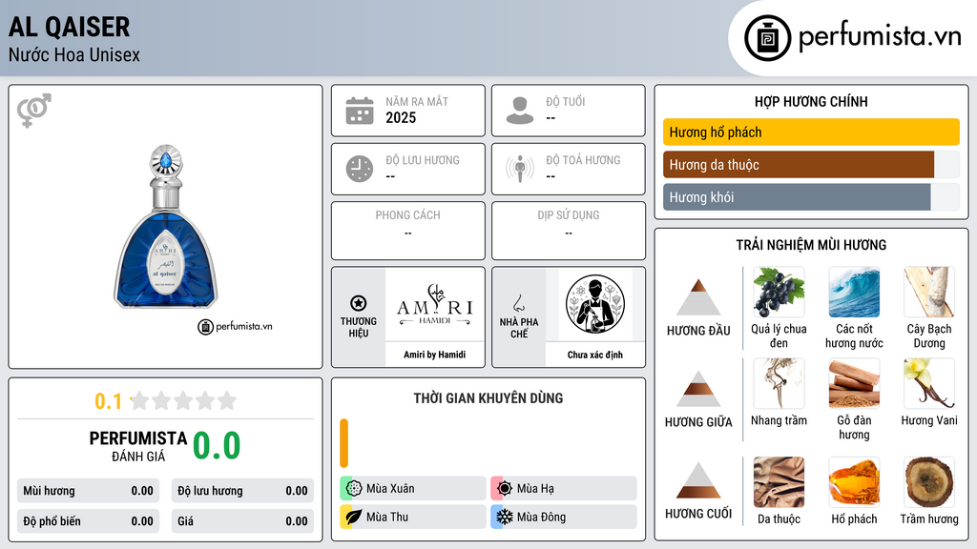Click the Mùa Đông snowflake icon
Viewport: 977px width, 549px height.
click(x=504, y=517)
